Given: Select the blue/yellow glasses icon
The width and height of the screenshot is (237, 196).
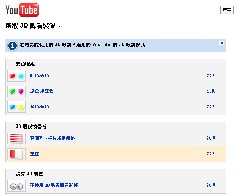Looking at the screenshot, I should (x=17, y=107).
